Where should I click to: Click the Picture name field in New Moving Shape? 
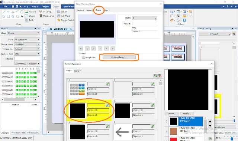(145, 24)
